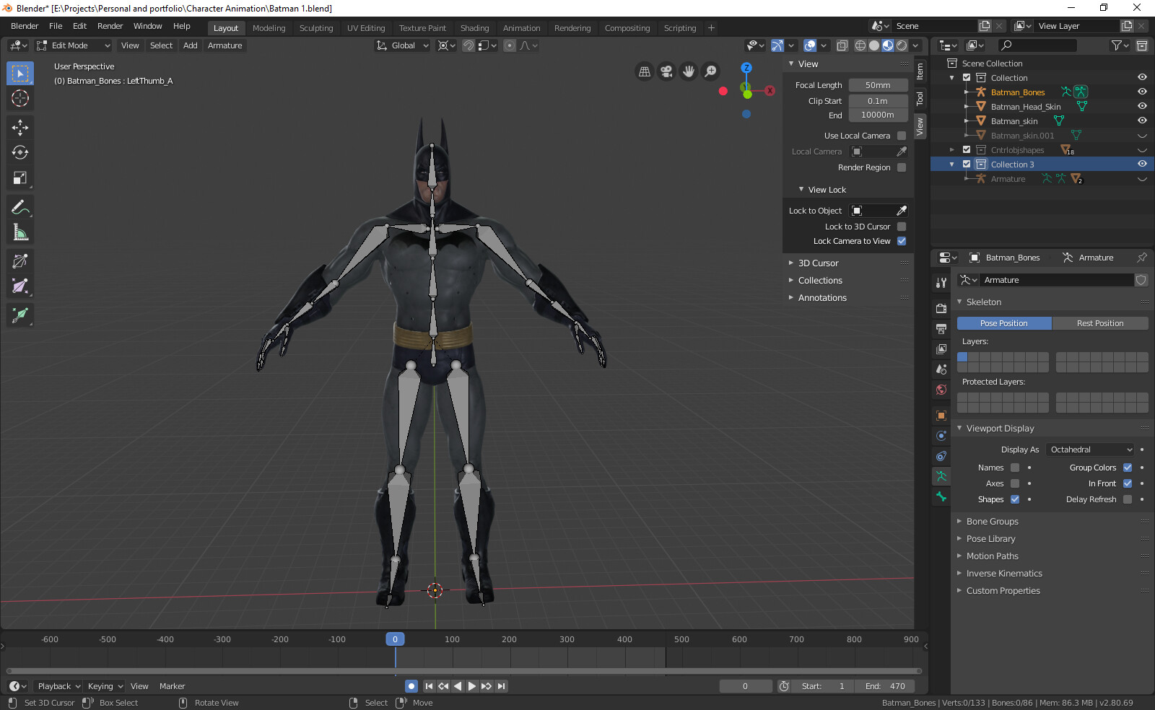Open the Playback dropdown in timeline

pyautogui.click(x=58, y=686)
